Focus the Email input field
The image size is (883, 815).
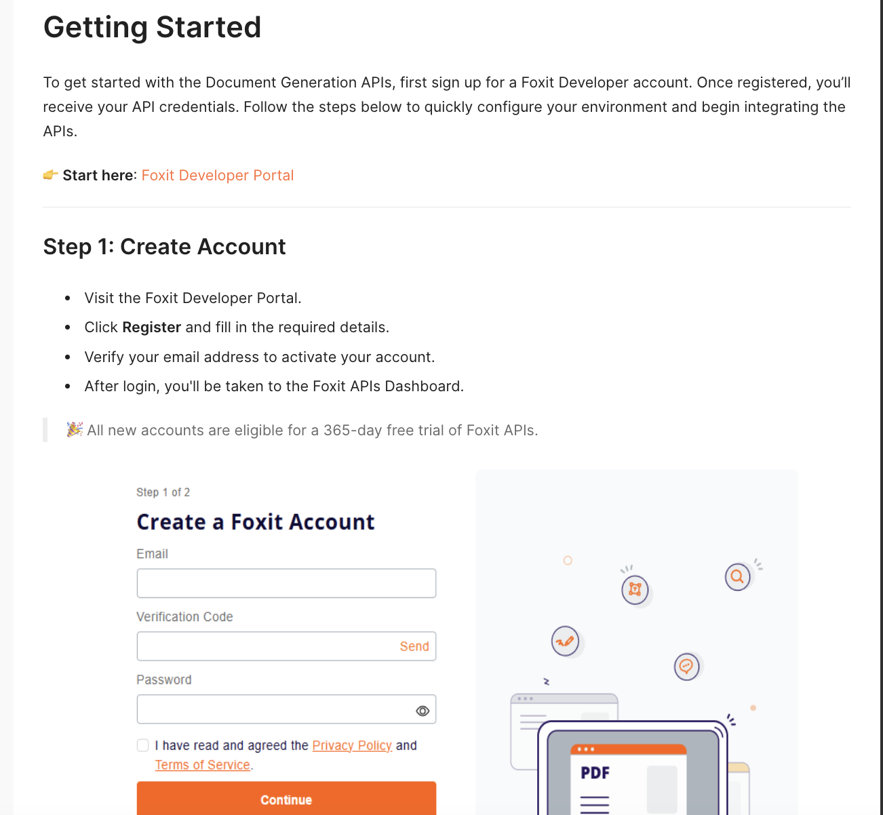click(286, 583)
